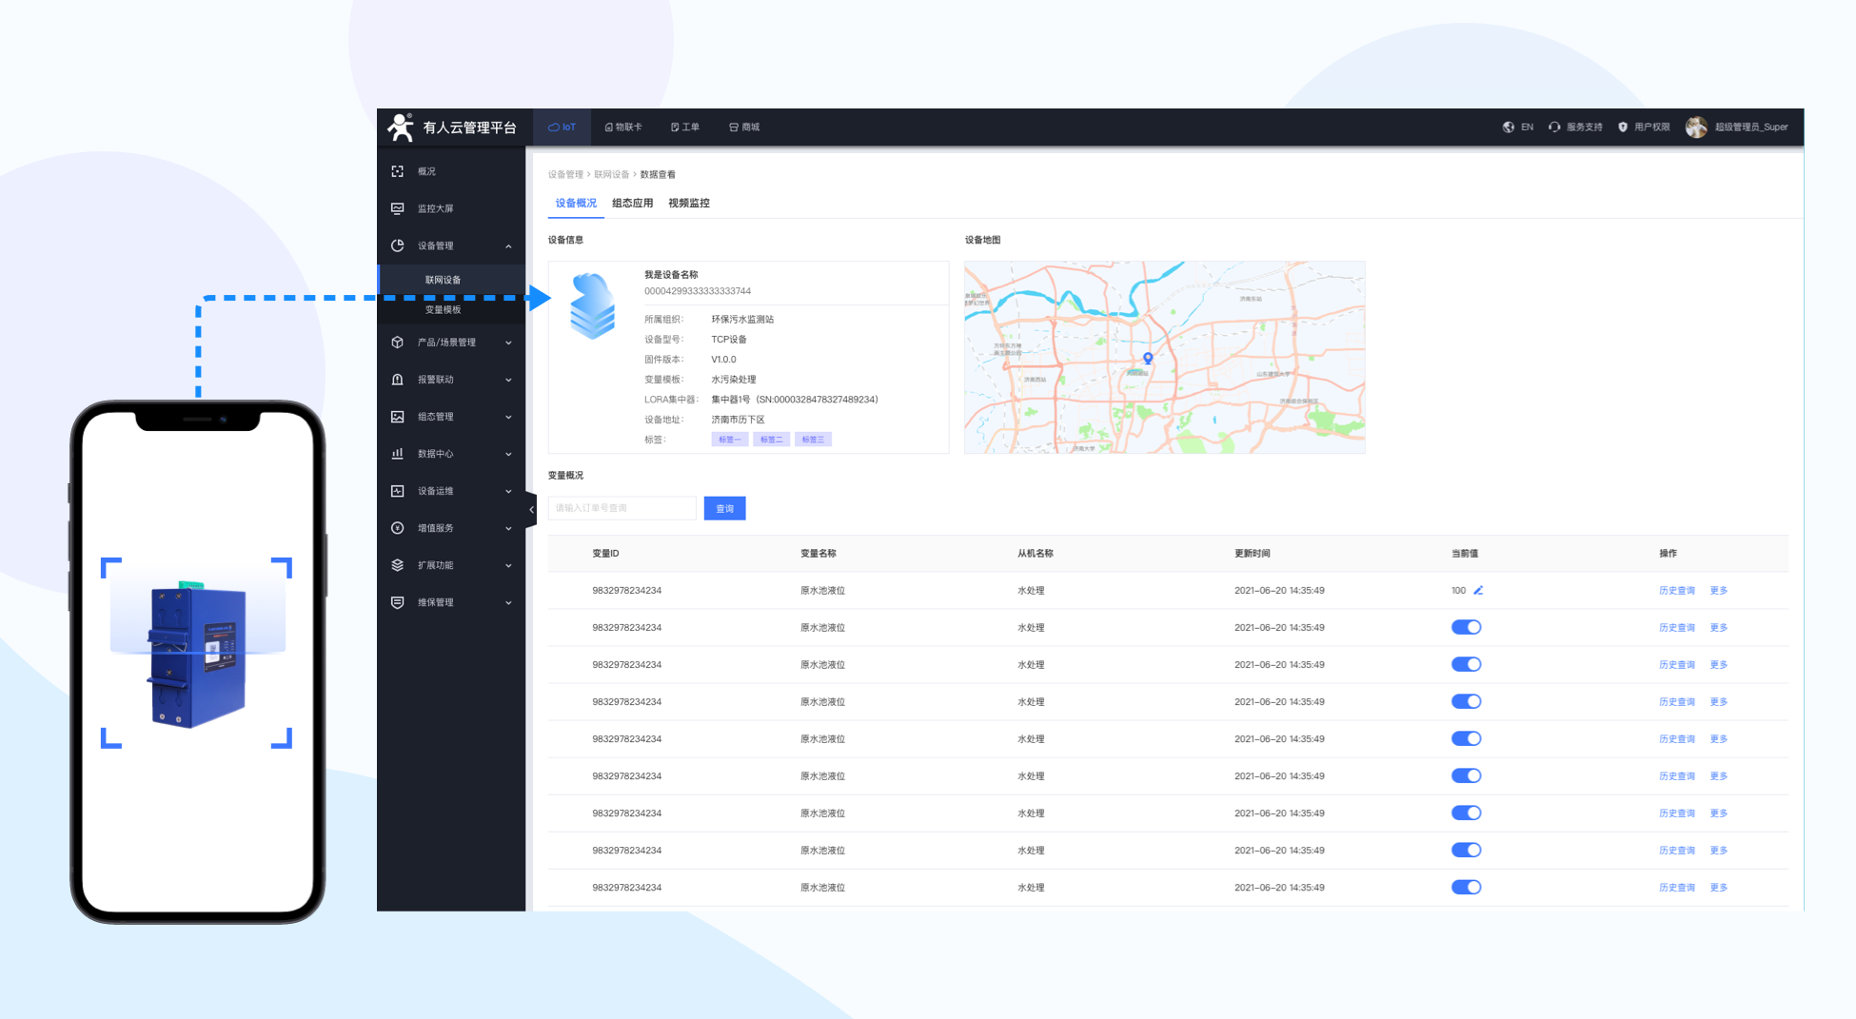1856x1019 pixels.
Task: Switch to the 设备概况 tab
Action: pyautogui.click(x=576, y=203)
